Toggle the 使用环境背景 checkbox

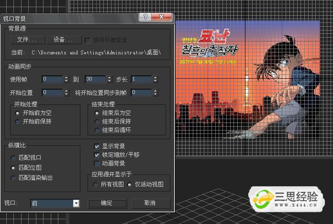pos(87,41)
